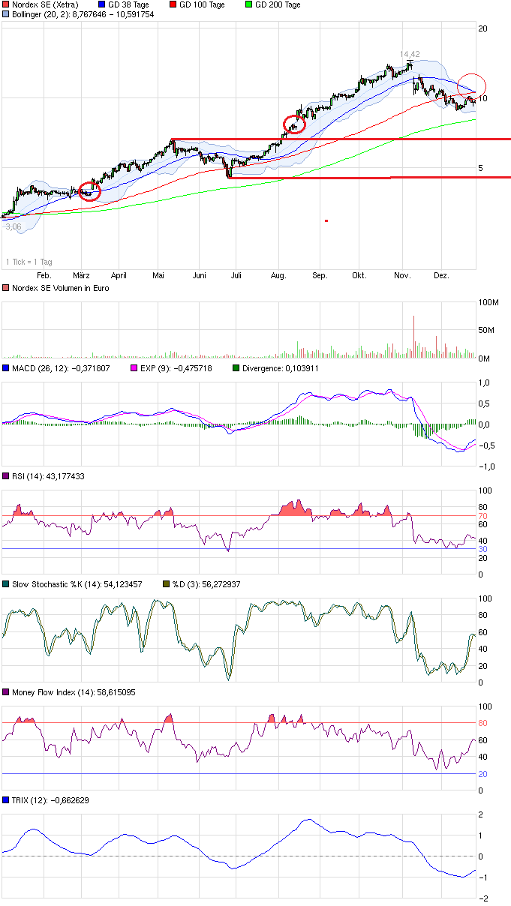Click the 'Aug.' month label
This screenshot has width=511, height=906.
[x=278, y=275]
